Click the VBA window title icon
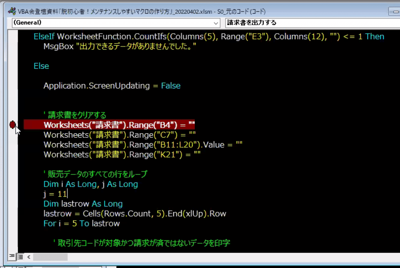Image resolution: width=400 pixels, height=268 pixels. point(12,11)
